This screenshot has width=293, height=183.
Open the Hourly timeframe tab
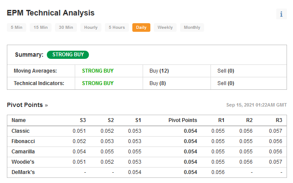point(91,27)
